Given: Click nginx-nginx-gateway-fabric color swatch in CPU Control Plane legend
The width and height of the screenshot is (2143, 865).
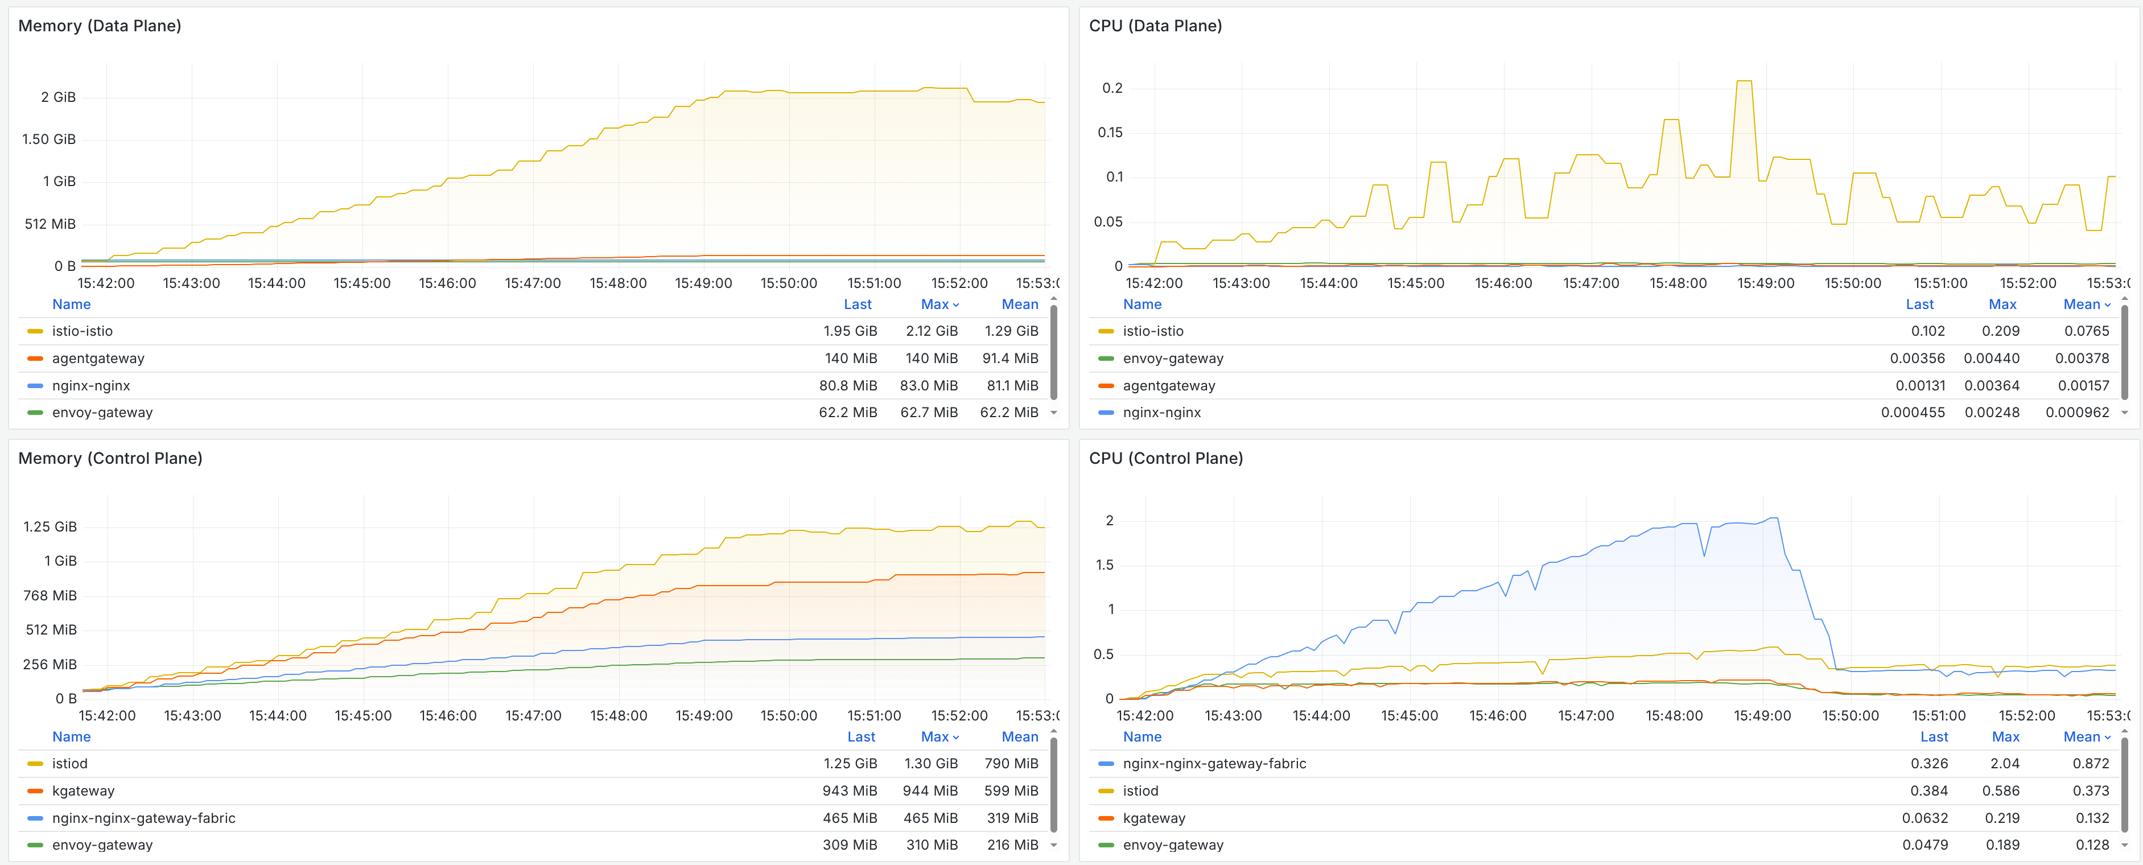Looking at the screenshot, I should (1106, 764).
